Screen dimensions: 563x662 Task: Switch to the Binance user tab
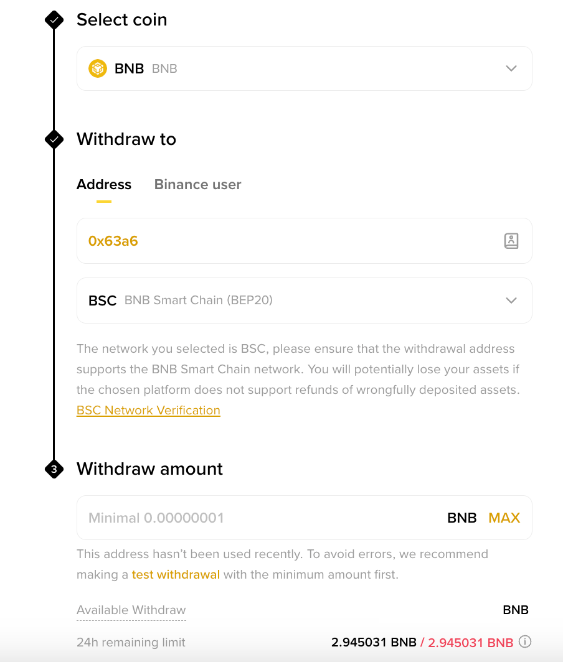(x=197, y=185)
